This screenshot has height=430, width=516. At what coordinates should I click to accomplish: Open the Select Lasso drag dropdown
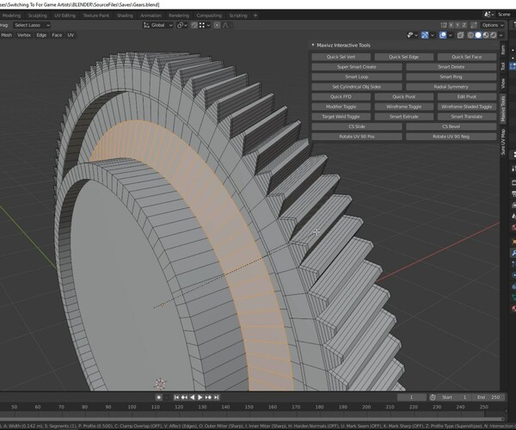click(x=32, y=25)
